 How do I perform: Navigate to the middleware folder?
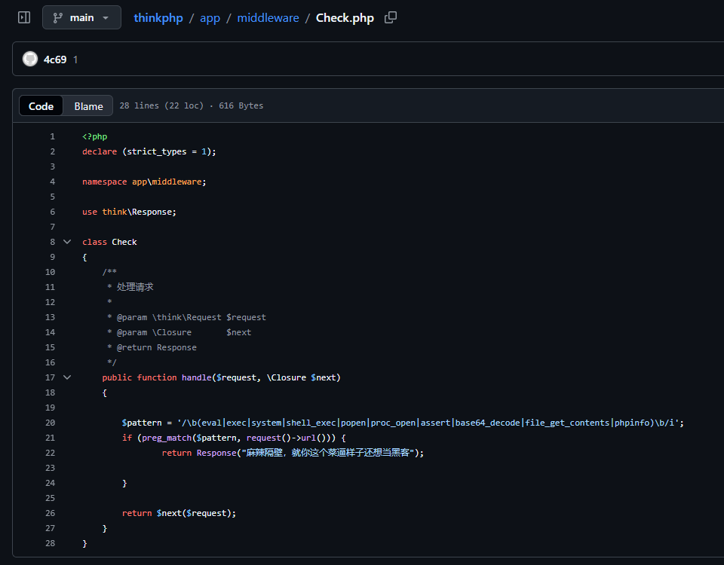268,17
